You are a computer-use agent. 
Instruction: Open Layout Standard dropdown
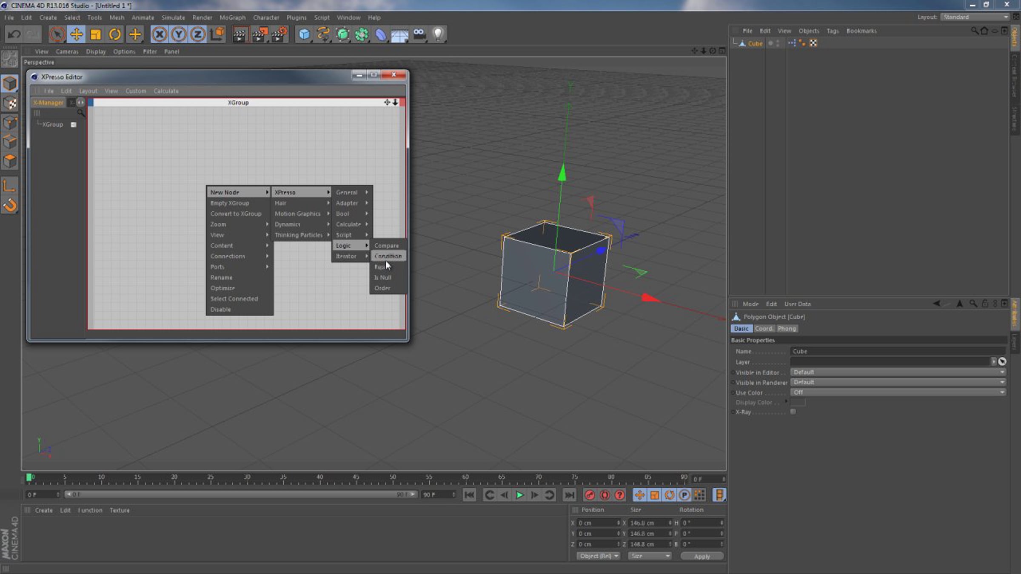[975, 17]
